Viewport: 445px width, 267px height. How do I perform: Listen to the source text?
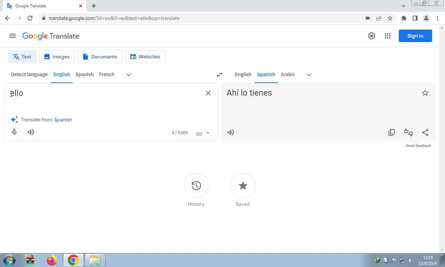31,132
